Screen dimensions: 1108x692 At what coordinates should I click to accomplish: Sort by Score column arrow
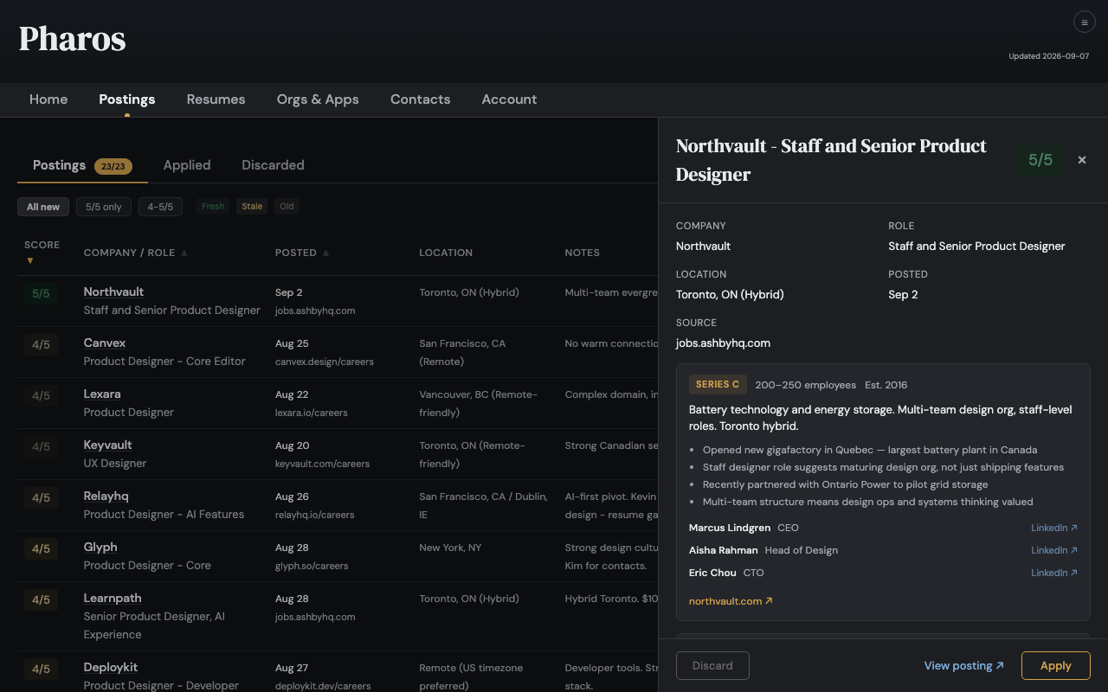tap(30, 260)
